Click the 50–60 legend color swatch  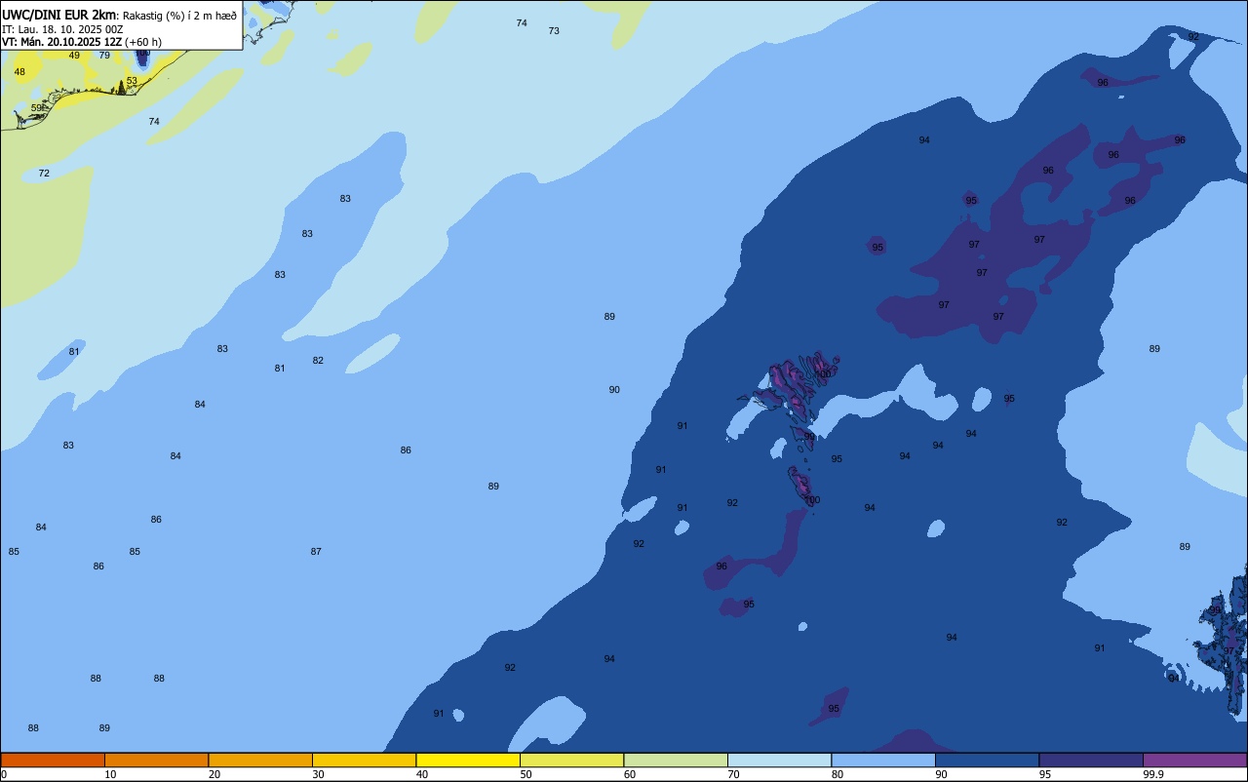(x=571, y=760)
